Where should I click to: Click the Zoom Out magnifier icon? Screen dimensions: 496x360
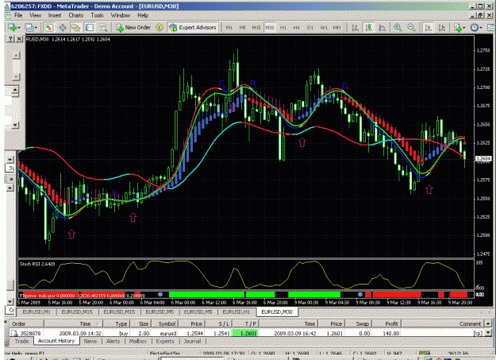coord(411,28)
